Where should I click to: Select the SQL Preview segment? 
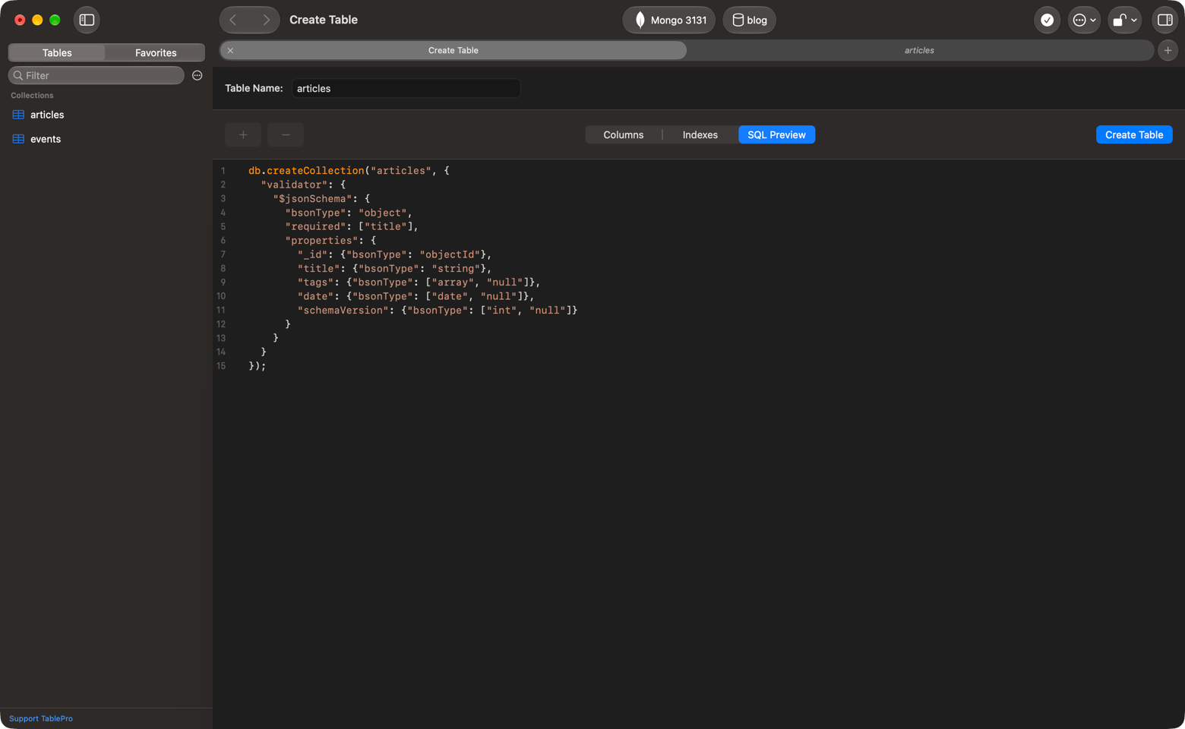(x=776, y=134)
